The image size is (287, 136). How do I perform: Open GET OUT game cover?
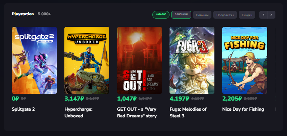(x=140, y=60)
